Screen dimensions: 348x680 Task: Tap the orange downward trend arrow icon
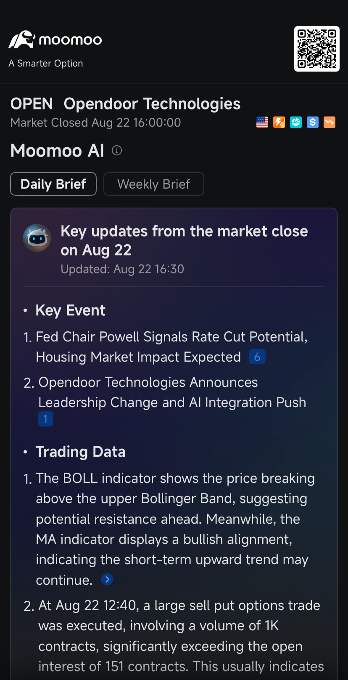click(330, 123)
